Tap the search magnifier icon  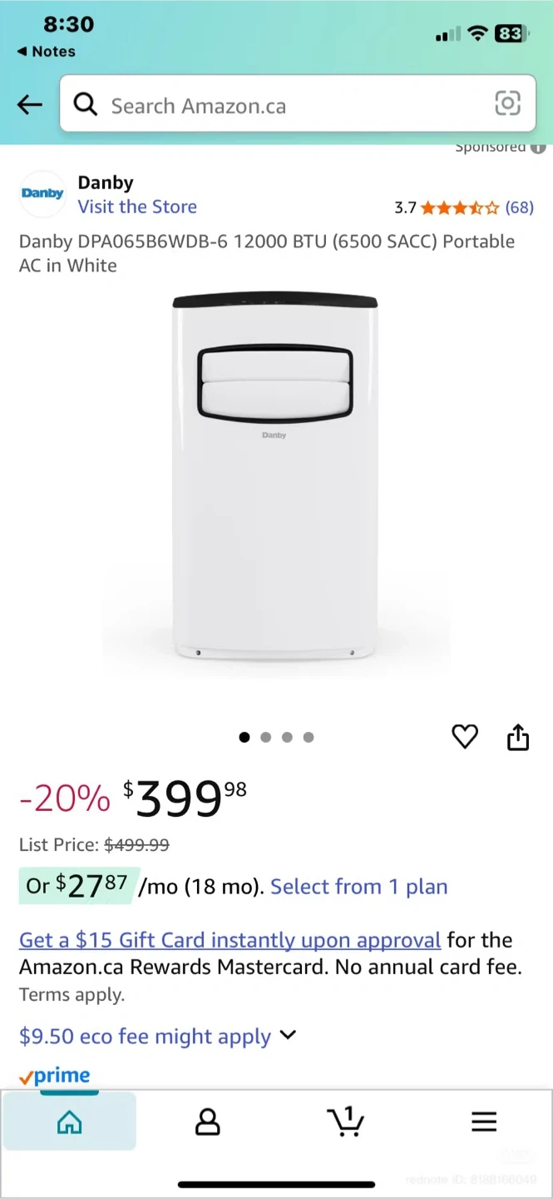[x=86, y=104]
